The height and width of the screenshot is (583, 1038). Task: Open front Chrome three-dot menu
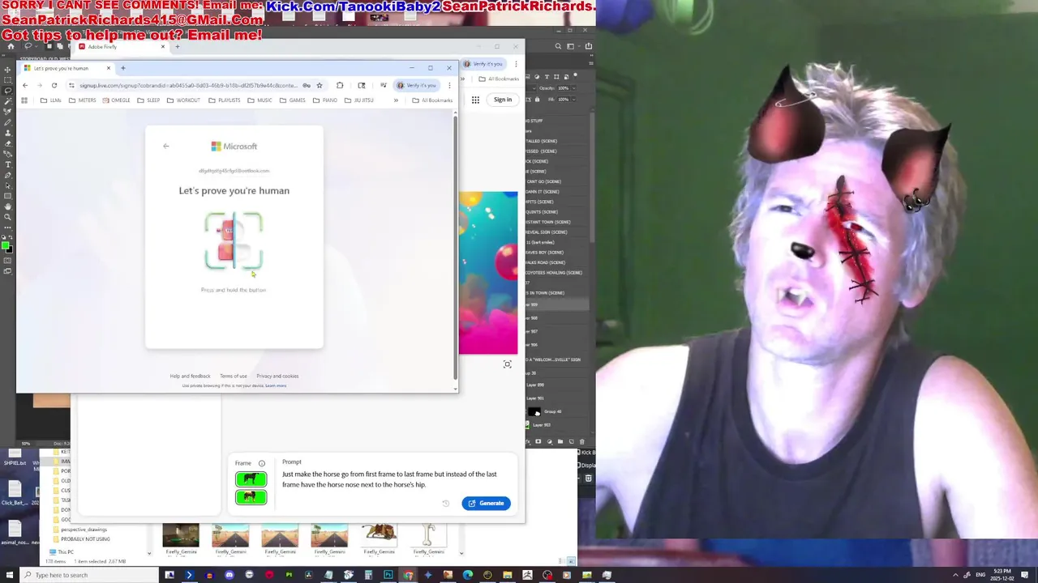click(x=449, y=85)
